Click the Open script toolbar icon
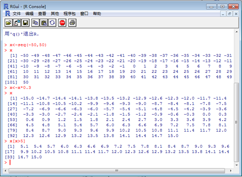The height and width of the screenshot is (177, 242). (x=9, y=23)
